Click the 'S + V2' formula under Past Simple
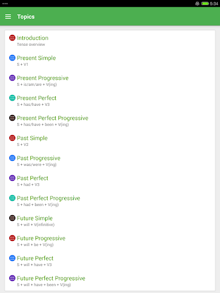Viewport: 220px width, 293px height. tap(22, 145)
